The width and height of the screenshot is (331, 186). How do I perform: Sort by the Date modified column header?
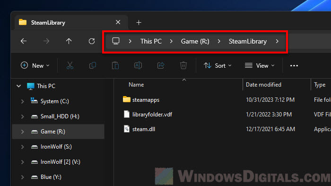263,85
